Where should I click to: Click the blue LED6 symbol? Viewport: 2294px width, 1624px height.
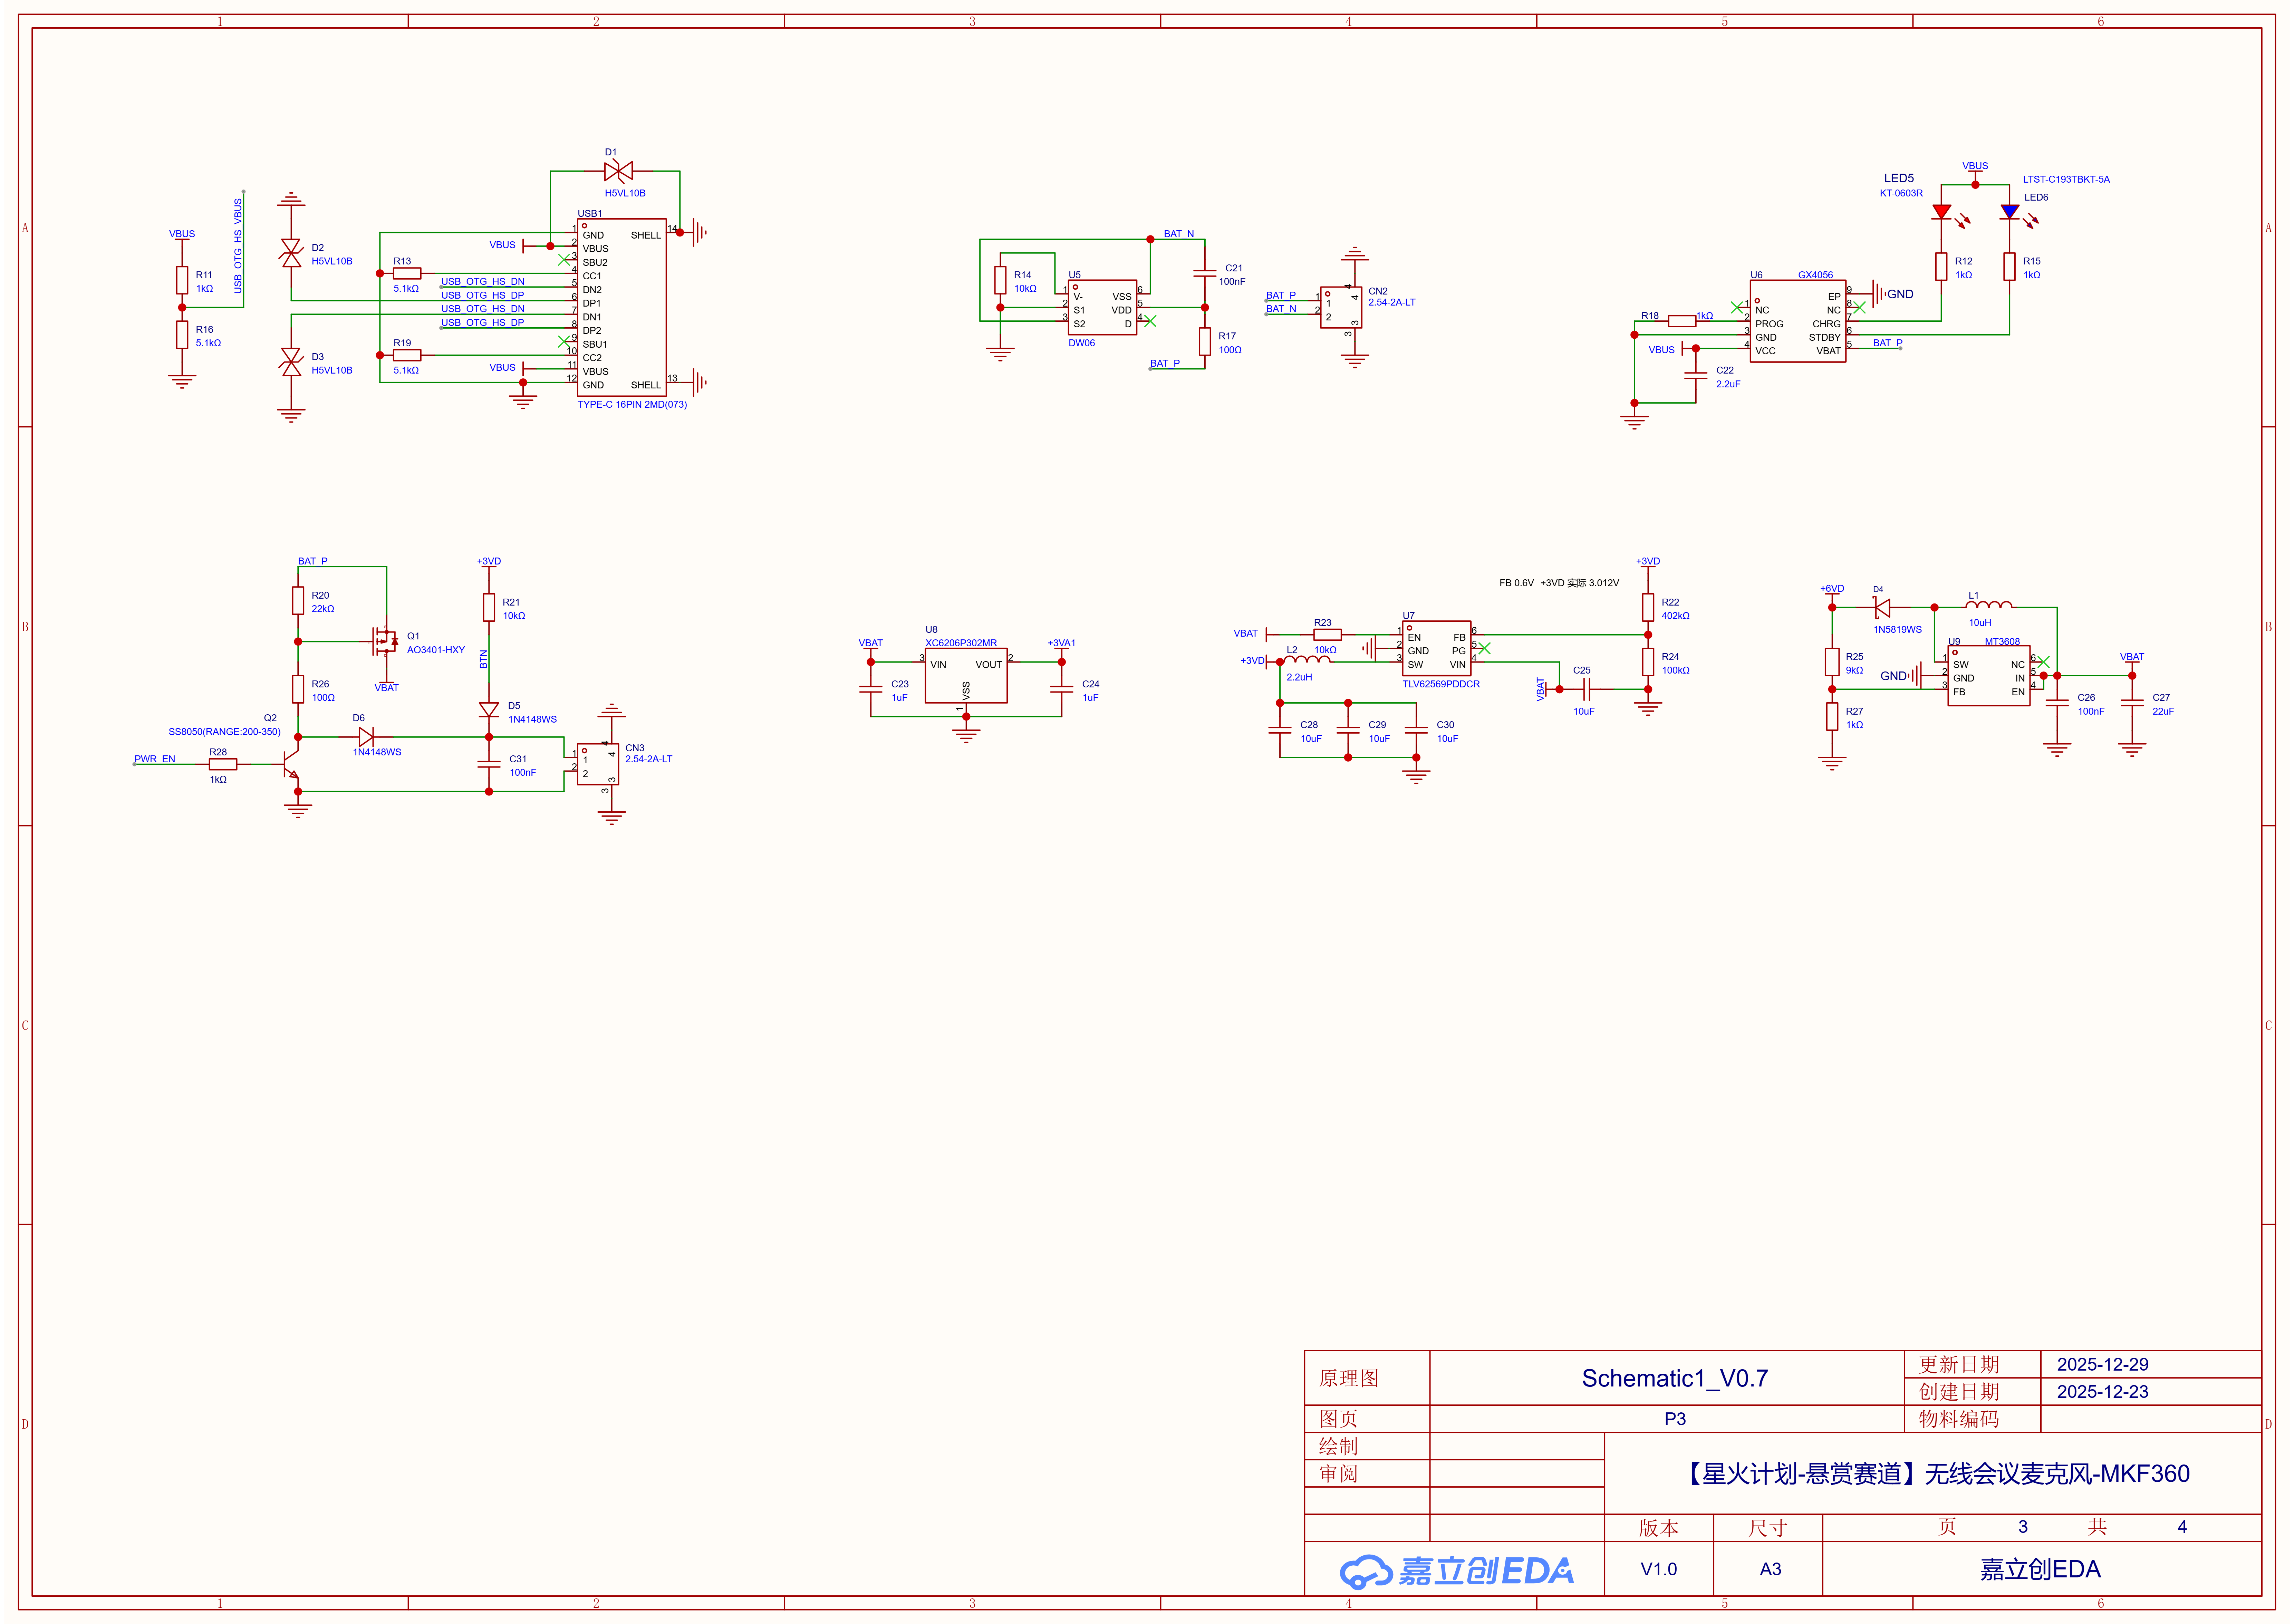[x=2010, y=212]
